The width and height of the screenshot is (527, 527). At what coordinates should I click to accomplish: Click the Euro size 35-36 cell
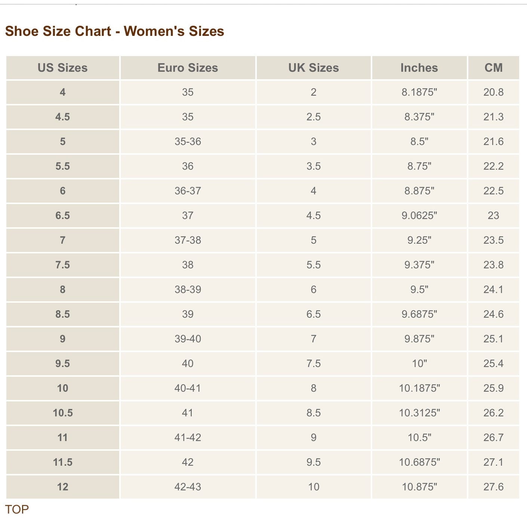click(x=188, y=141)
